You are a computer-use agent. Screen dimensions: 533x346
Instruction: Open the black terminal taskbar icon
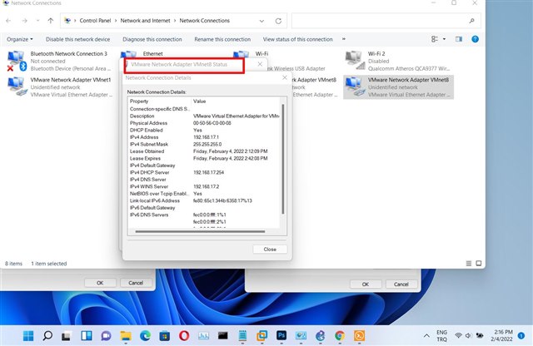click(223, 336)
